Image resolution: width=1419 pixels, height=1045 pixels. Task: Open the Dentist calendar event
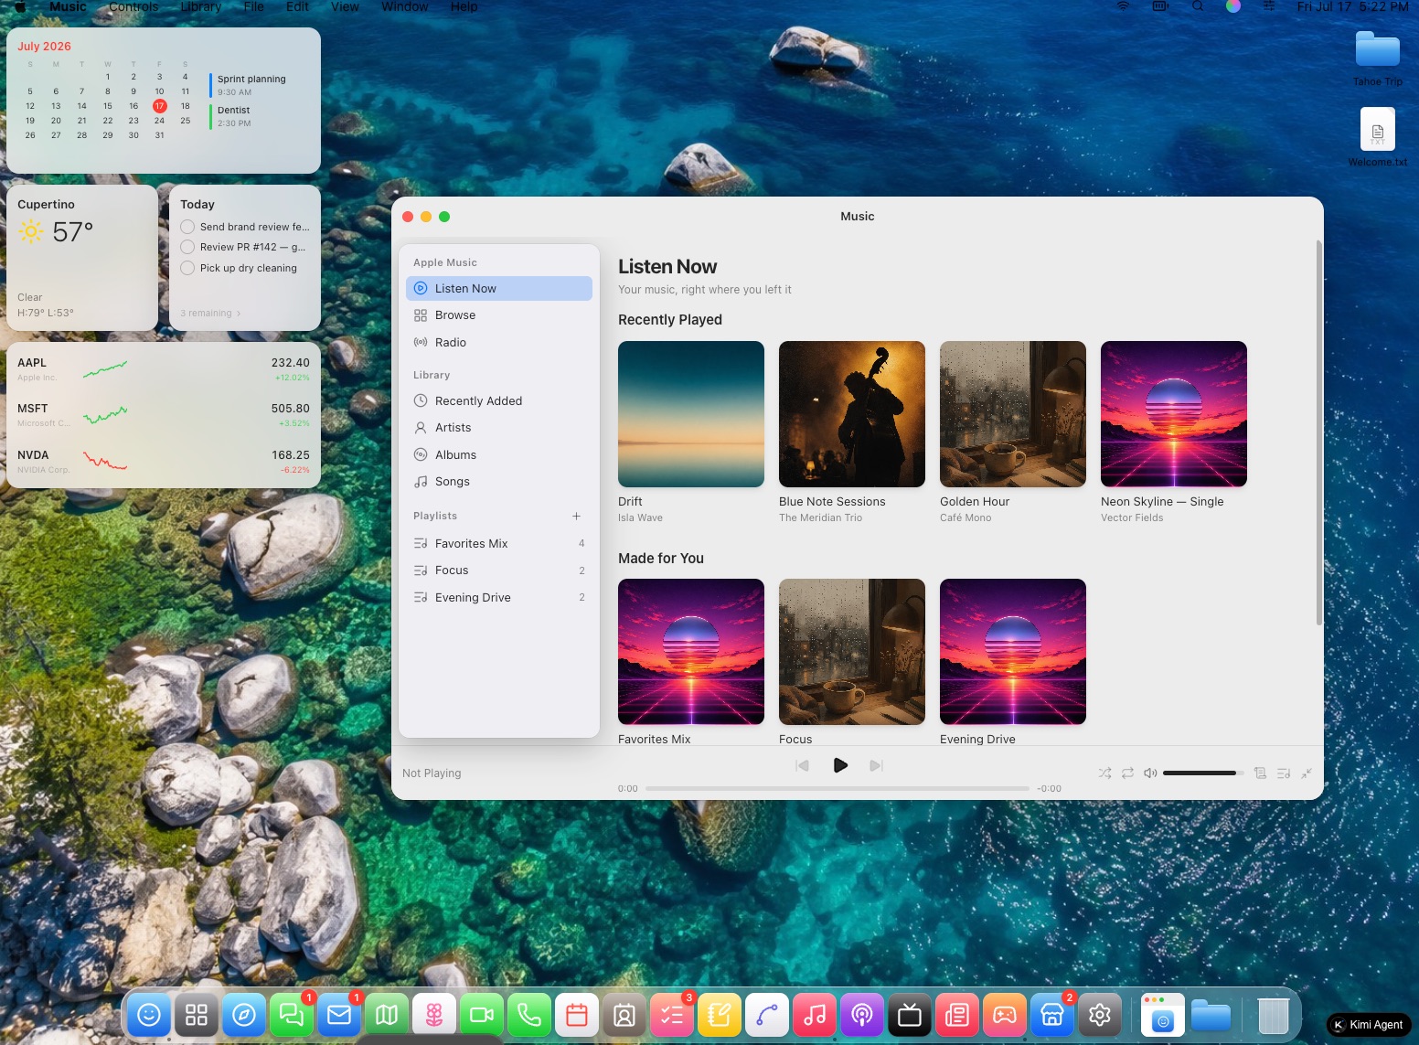click(260, 116)
